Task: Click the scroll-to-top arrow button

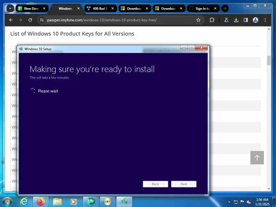Action: (x=257, y=157)
